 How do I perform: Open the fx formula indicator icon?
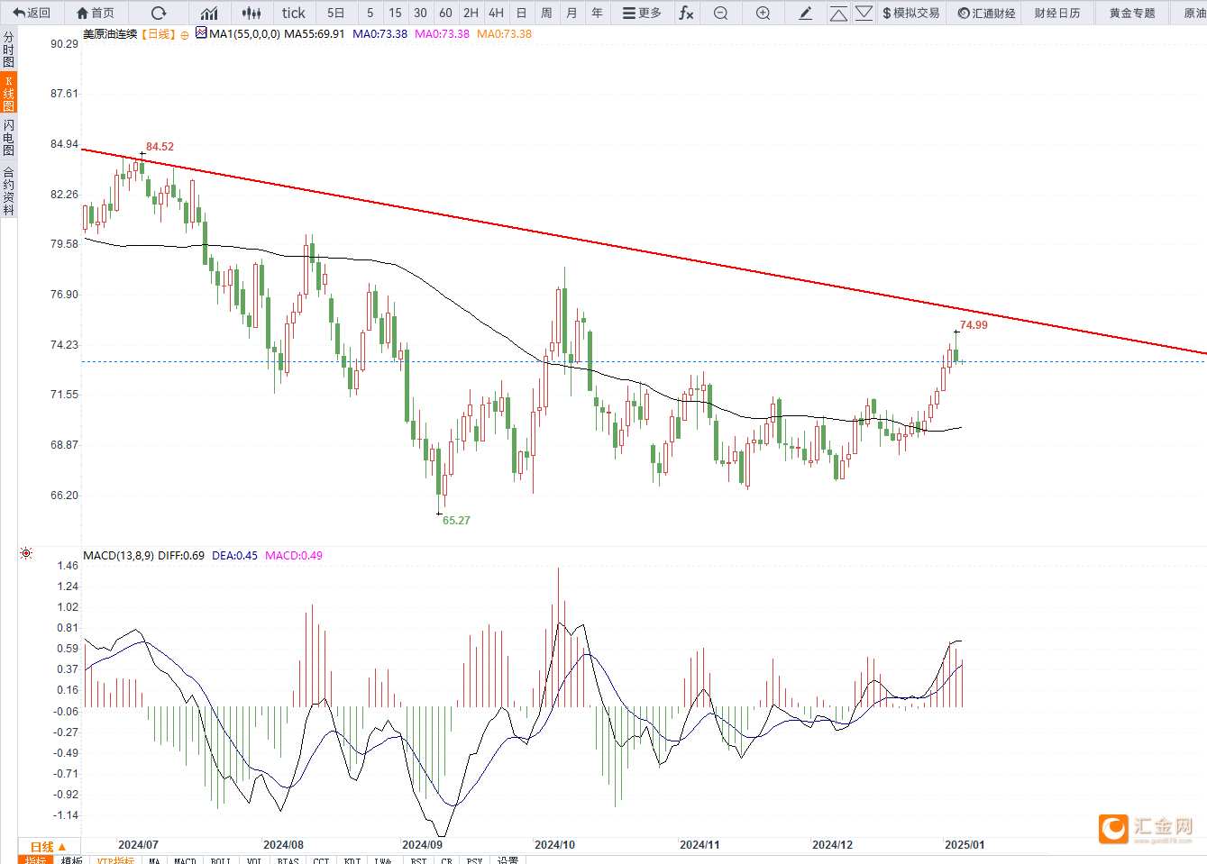coord(686,13)
